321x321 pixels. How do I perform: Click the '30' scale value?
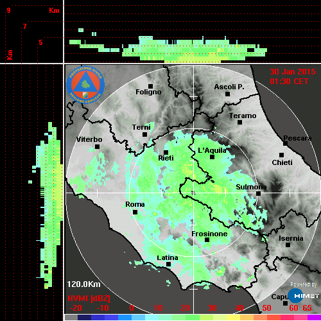(212, 308)
